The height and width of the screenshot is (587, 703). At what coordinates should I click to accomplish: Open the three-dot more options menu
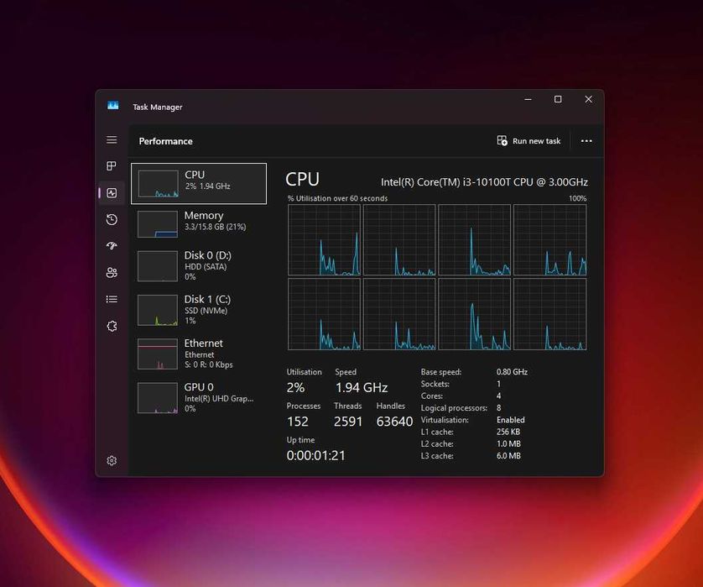586,141
